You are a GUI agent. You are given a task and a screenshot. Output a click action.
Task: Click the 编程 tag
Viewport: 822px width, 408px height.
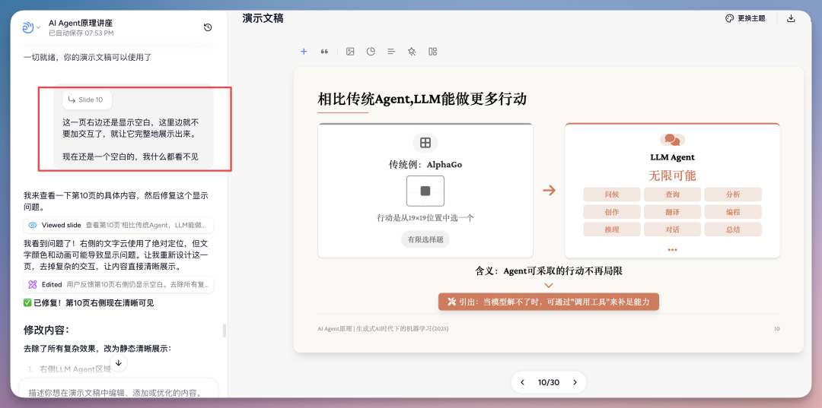pos(733,212)
